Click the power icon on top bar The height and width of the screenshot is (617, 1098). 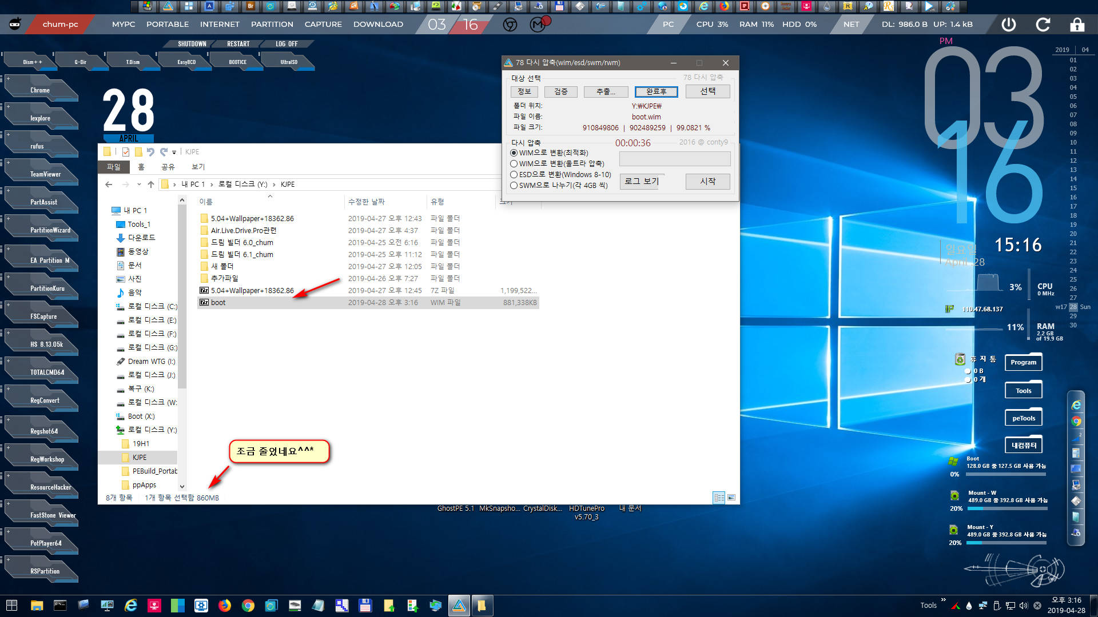click(x=1009, y=25)
